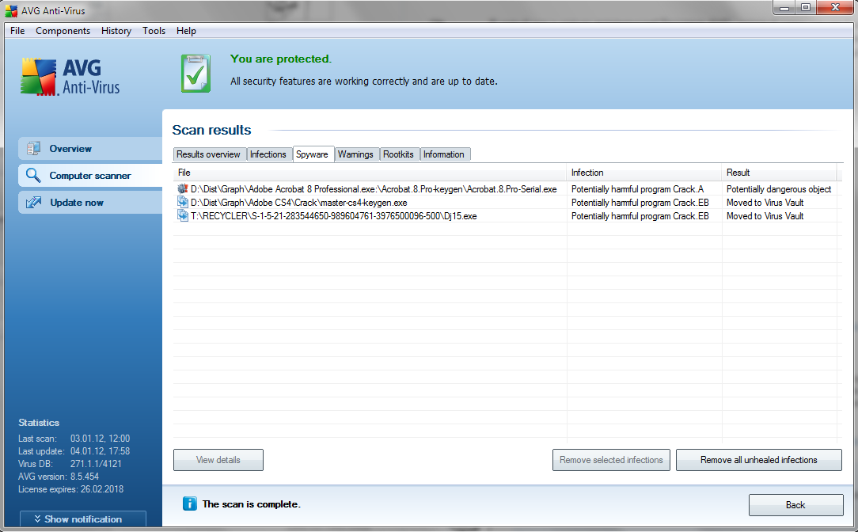This screenshot has width=858, height=532.
Task: Click 'Potentially dangerous object' result cell
Action: click(x=779, y=189)
